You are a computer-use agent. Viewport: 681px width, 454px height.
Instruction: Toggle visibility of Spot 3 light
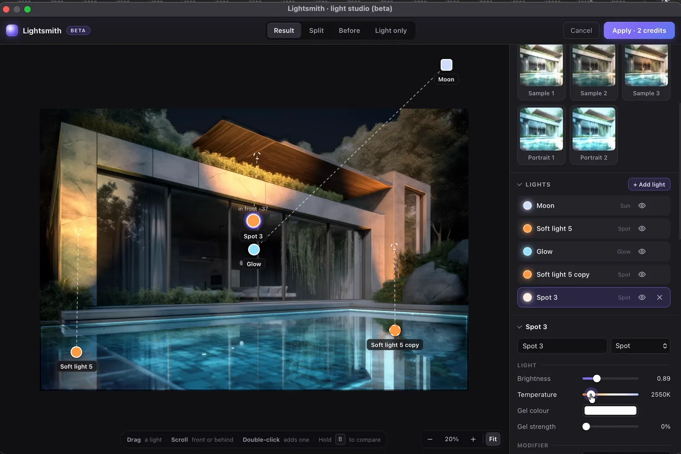642,298
